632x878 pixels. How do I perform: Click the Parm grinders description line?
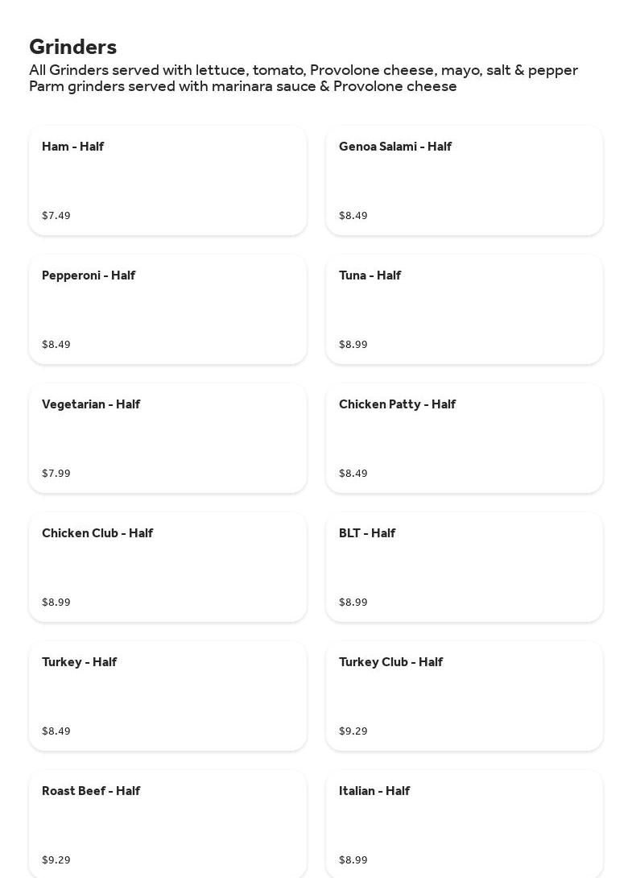click(243, 86)
